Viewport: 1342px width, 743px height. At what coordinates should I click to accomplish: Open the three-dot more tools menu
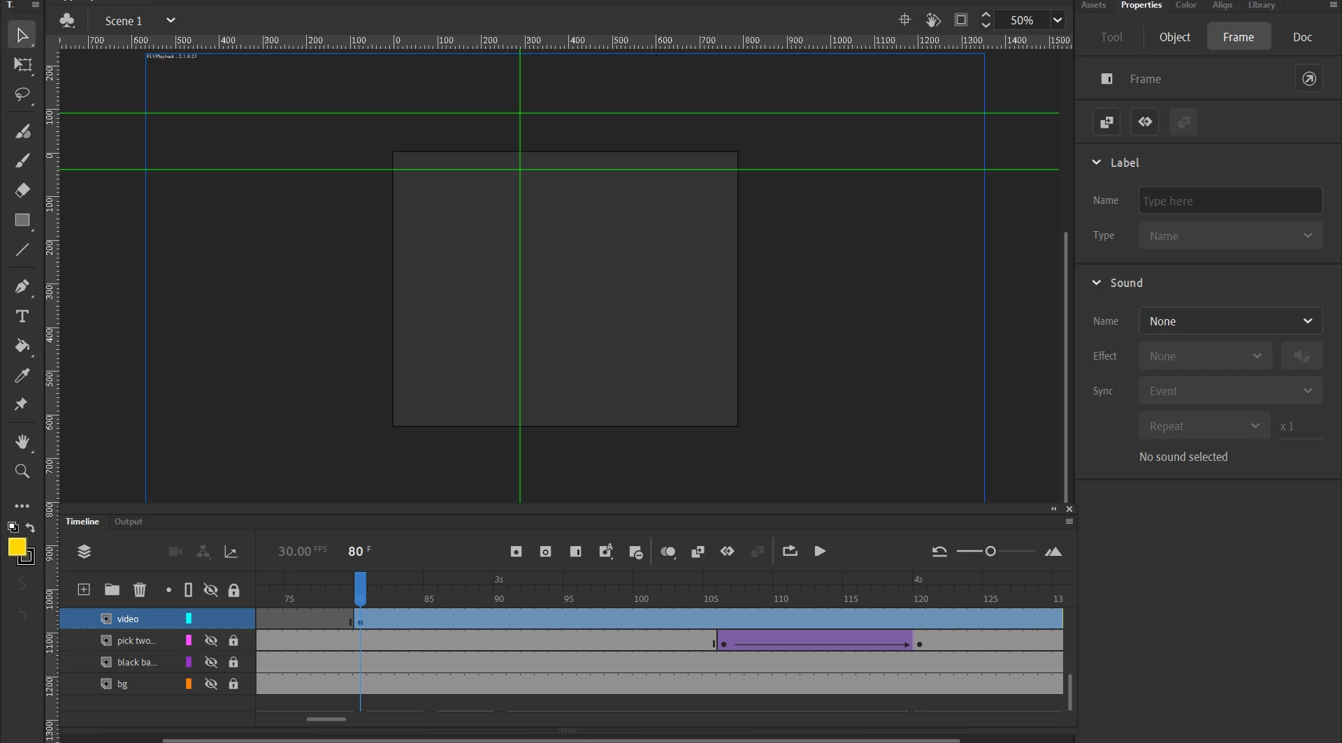click(x=22, y=506)
